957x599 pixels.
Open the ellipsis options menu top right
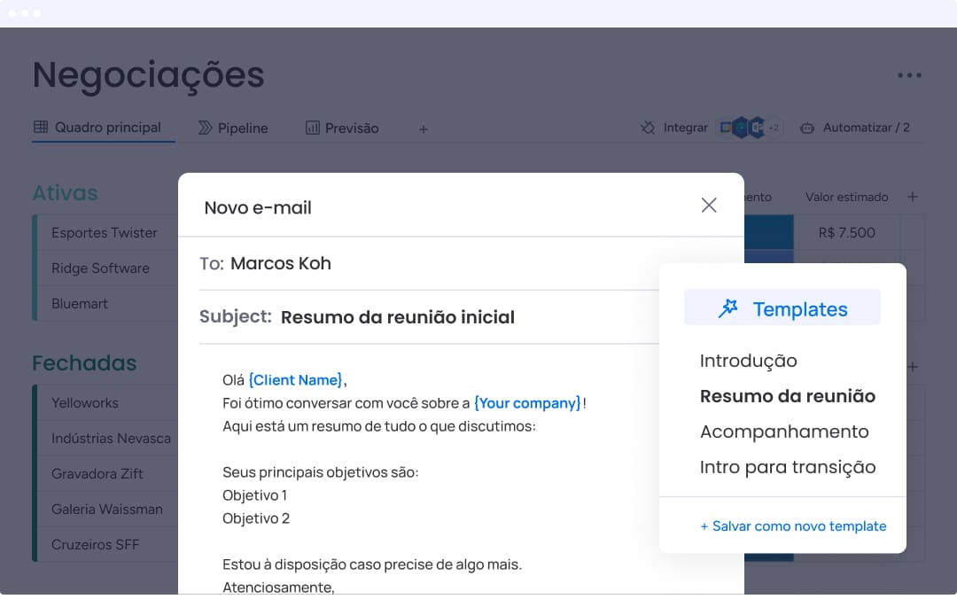909,75
